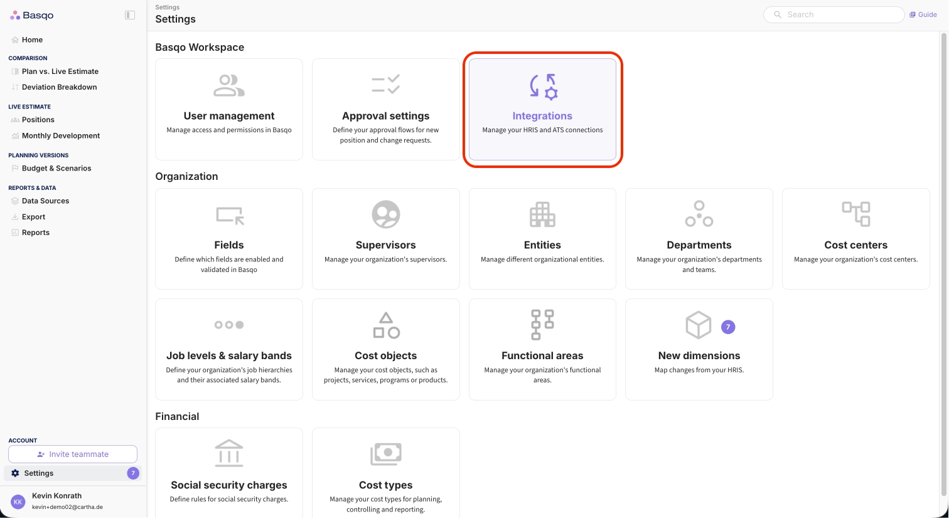Image resolution: width=949 pixels, height=519 pixels.
Task: Click the Positions people icon
Action: [15, 120]
